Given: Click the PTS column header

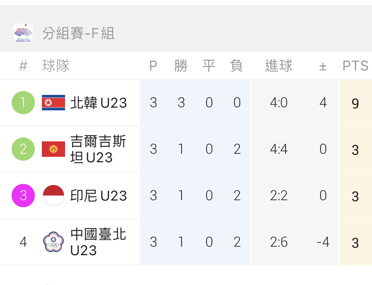Looking at the screenshot, I should tap(355, 66).
